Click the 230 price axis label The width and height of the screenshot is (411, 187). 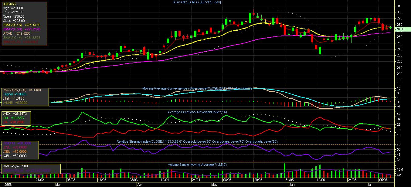pos(399,55)
